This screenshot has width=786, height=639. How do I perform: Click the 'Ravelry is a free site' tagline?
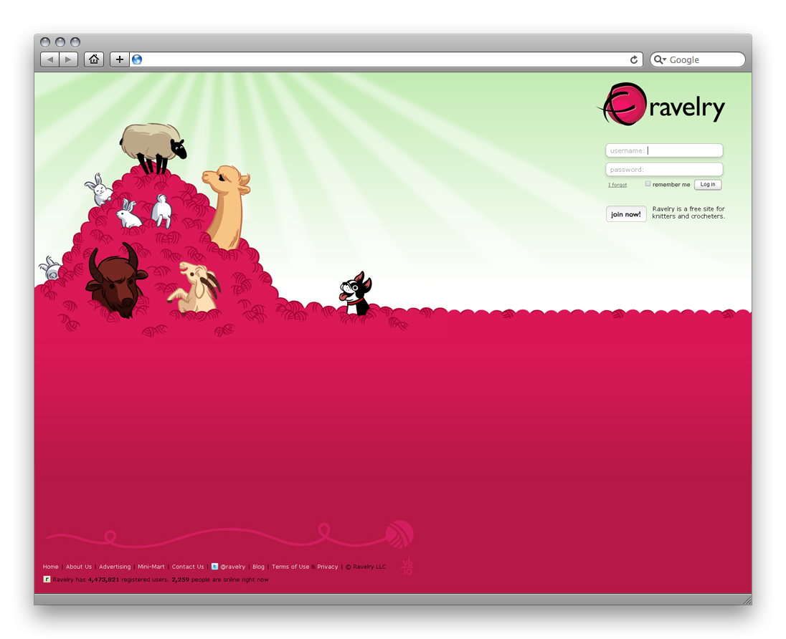[688, 212]
